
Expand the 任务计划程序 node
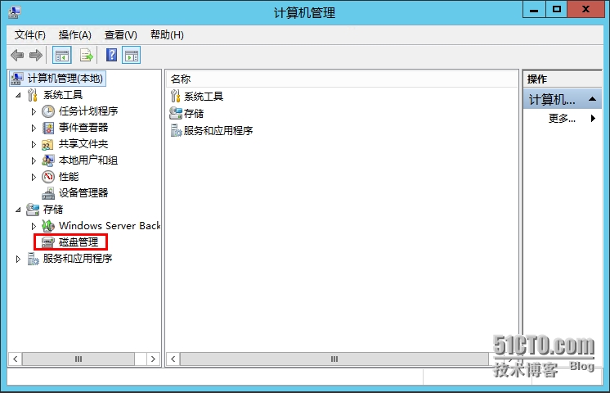coord(34,111)
